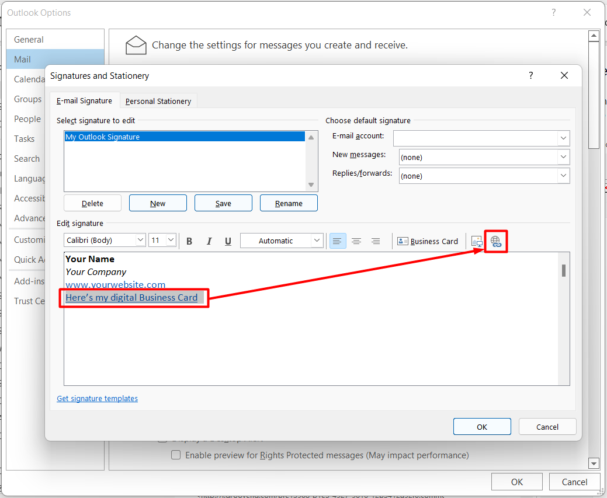Open the Help question mark in Signatures dialog

(530, 75)
